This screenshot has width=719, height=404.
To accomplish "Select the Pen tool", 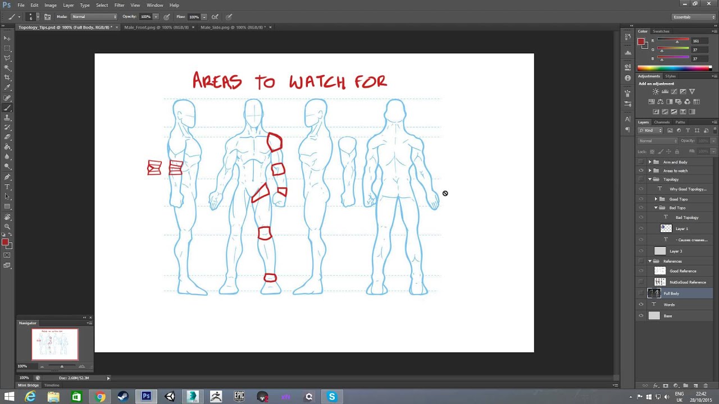I will click(7, 177).
